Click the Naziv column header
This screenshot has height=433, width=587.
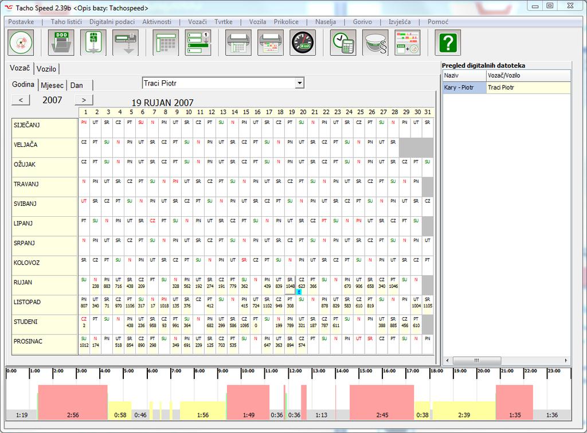464,75
